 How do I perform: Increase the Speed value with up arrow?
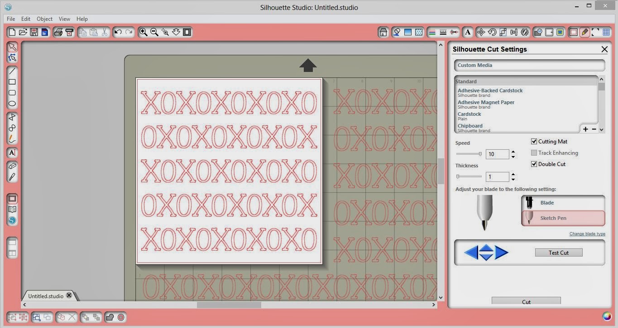point(513,152)
